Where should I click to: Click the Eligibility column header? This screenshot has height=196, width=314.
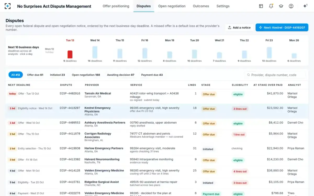240,85
